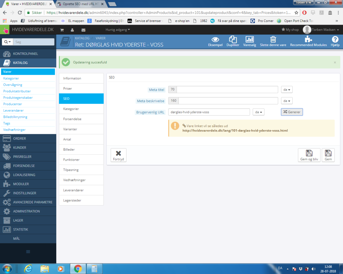
Task: Open the calculator app on taskbar
Action: click(x=94, y=269)
